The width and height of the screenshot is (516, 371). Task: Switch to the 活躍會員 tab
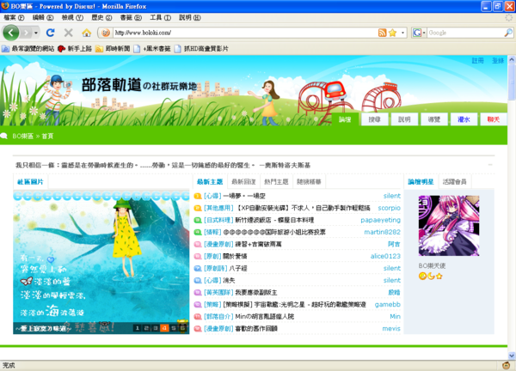454,182
